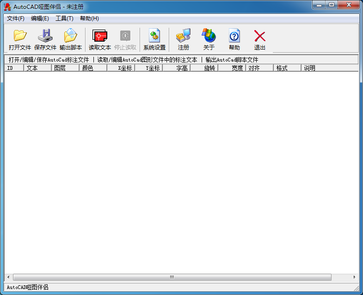The height and width of the screenshot is (295, 363).
Task: Click the 打开文件 (Open File) folder icon
Action: [19, 36]
